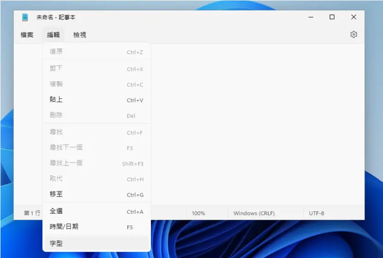The image size is (383, 258).
Task: Choose 移至 menu entry
Action: (96, 194)
